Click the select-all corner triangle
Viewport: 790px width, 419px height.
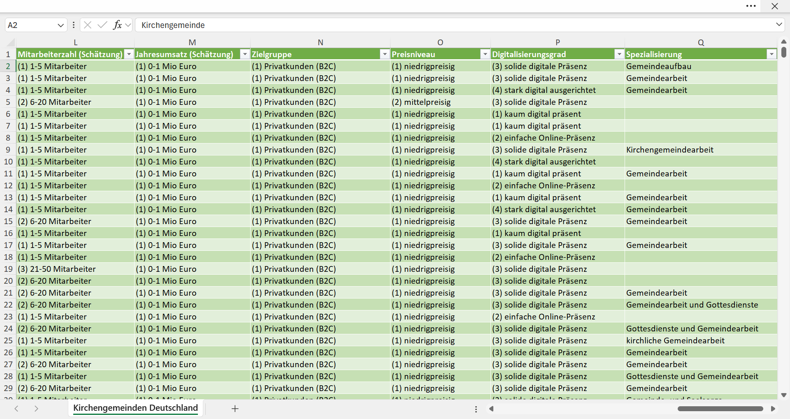[10, 42]
